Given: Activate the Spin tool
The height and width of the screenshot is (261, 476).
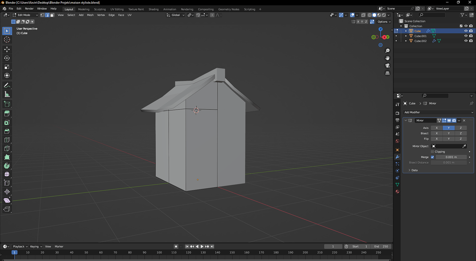Looking at the screenshot, I should [x=7, y=166].
